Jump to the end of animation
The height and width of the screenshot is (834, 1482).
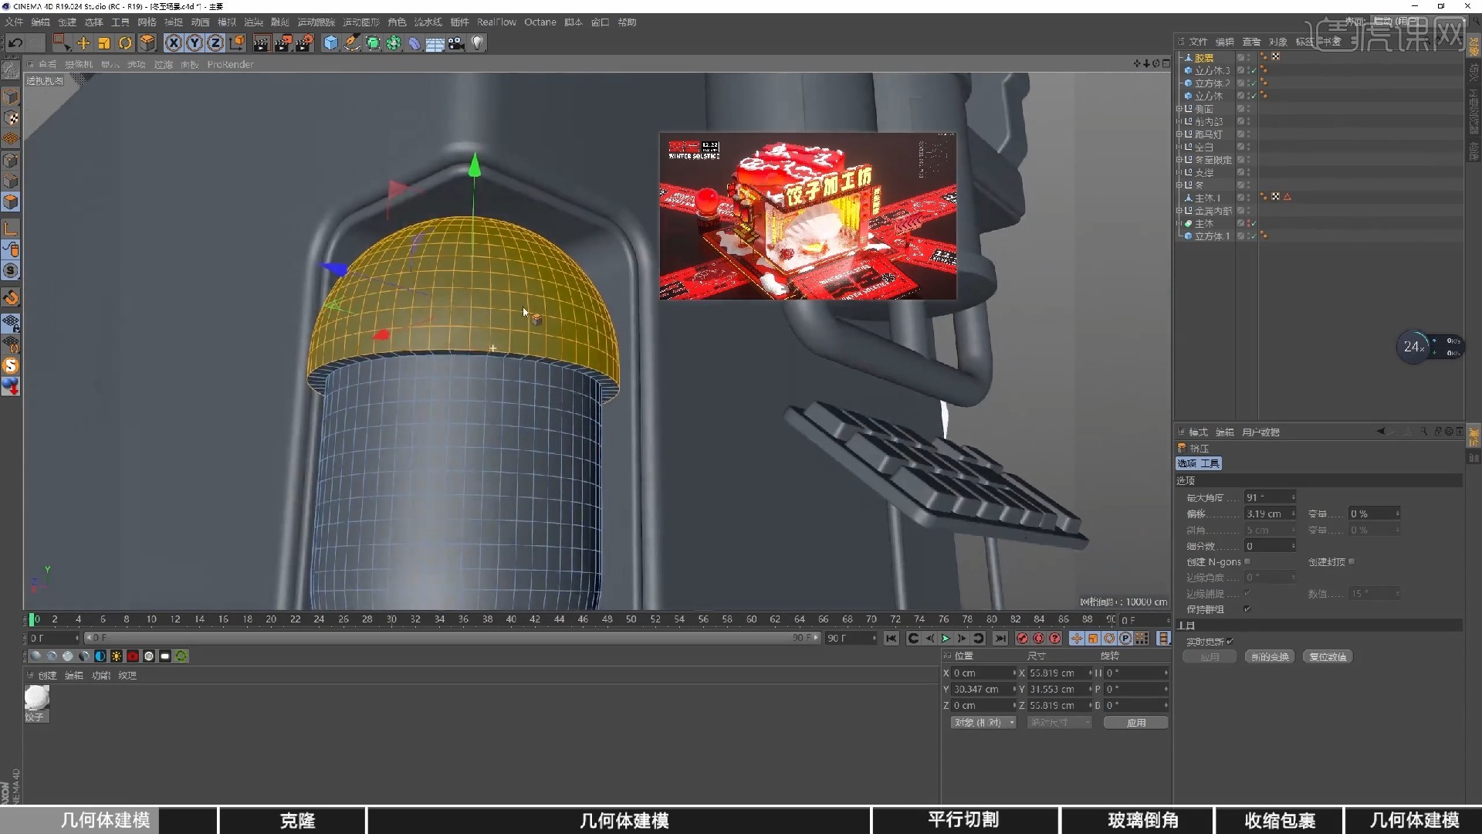click(x=1000, y=639)
